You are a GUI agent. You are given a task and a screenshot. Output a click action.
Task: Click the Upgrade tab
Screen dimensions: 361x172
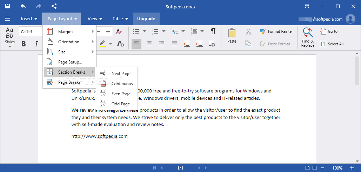[x=146, y=19]
